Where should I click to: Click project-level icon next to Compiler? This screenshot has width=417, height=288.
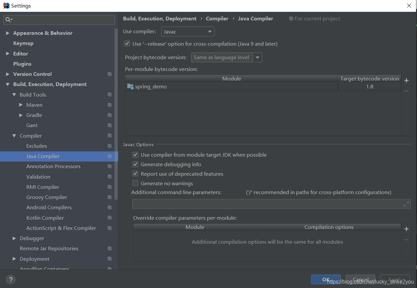pos(110,136)
